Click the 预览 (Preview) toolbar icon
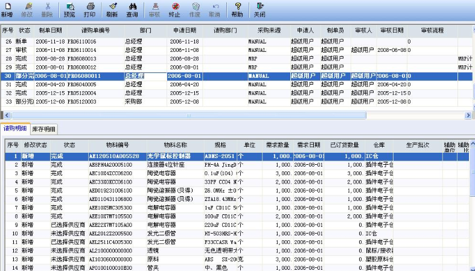This screenshot has height=271, width=475. [x=69, y=9]
